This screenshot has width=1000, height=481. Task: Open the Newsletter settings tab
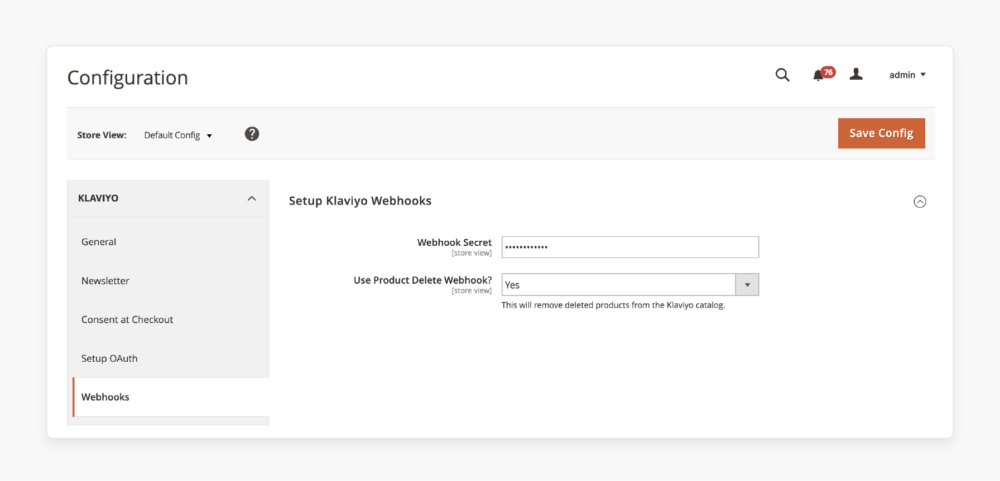(105, 281)
